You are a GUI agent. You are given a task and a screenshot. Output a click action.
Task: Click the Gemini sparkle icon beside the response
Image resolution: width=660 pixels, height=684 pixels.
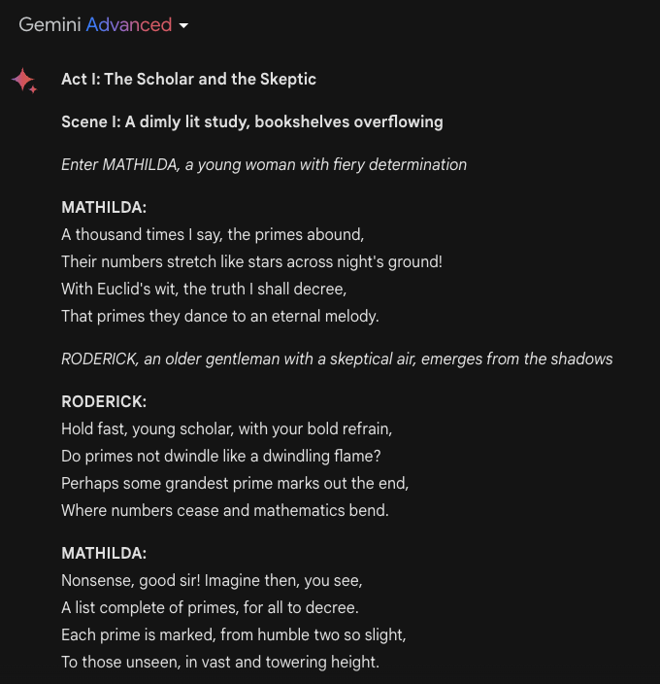(x=24, y=81)
